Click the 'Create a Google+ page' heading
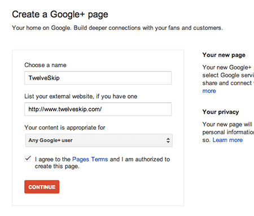The width and height of the screenshot is (254, 216). point(60,15)
